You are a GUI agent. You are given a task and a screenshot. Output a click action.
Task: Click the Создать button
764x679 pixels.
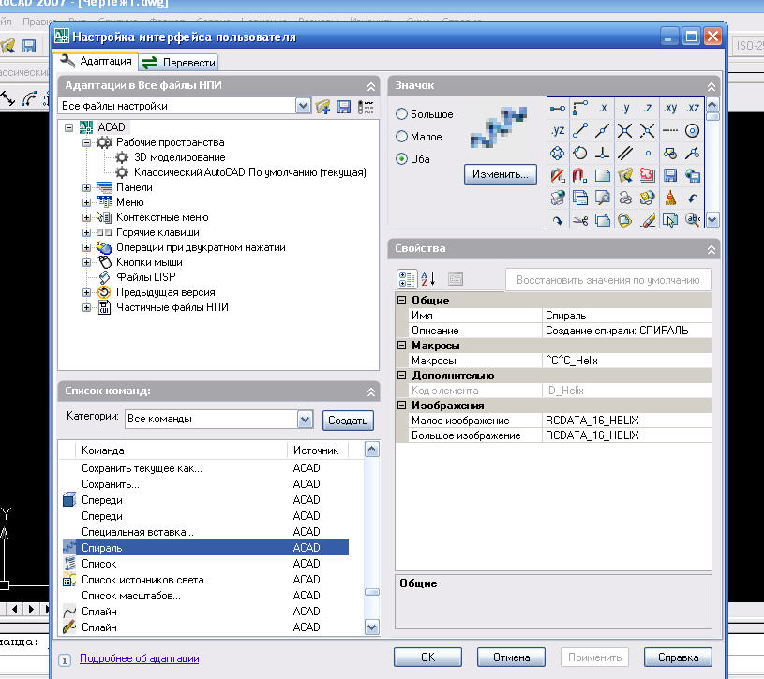click(x=348, y=421)
